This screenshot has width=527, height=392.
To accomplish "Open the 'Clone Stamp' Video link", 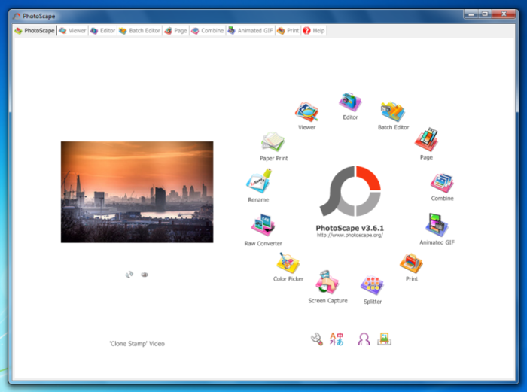I will 137,344.
